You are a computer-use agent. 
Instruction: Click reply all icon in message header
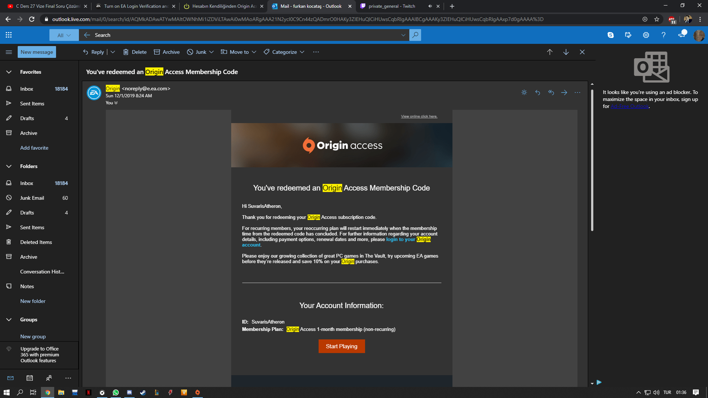(551, 92)
